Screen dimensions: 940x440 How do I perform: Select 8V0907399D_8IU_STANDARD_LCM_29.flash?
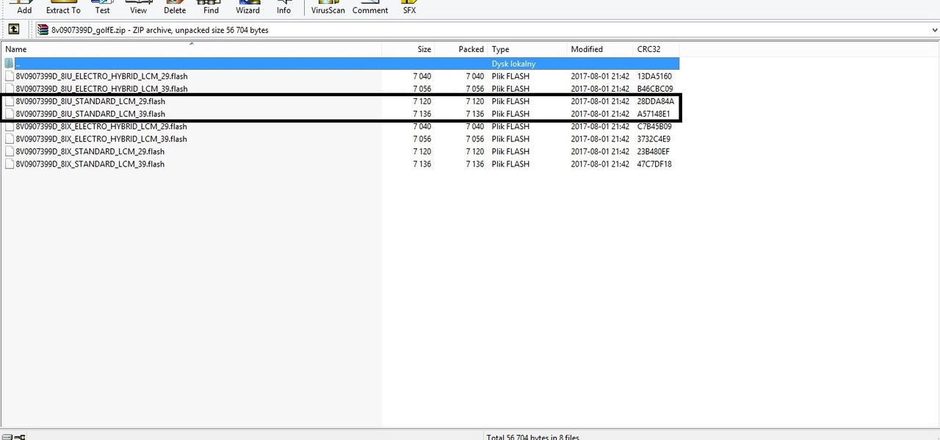coord(90,101)
